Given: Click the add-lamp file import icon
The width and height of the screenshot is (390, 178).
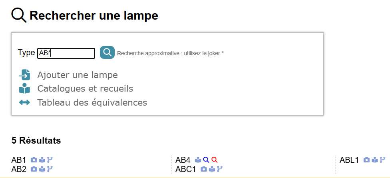Looking at the screenshot, I should tap(25, 75).
